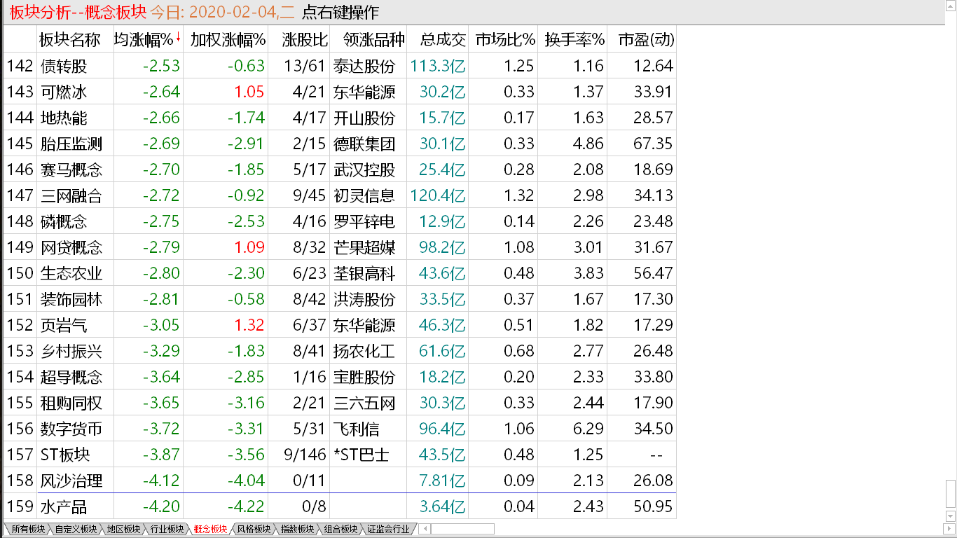
Task: Select the 胎压监测 sector row
Action: [340, 144]
